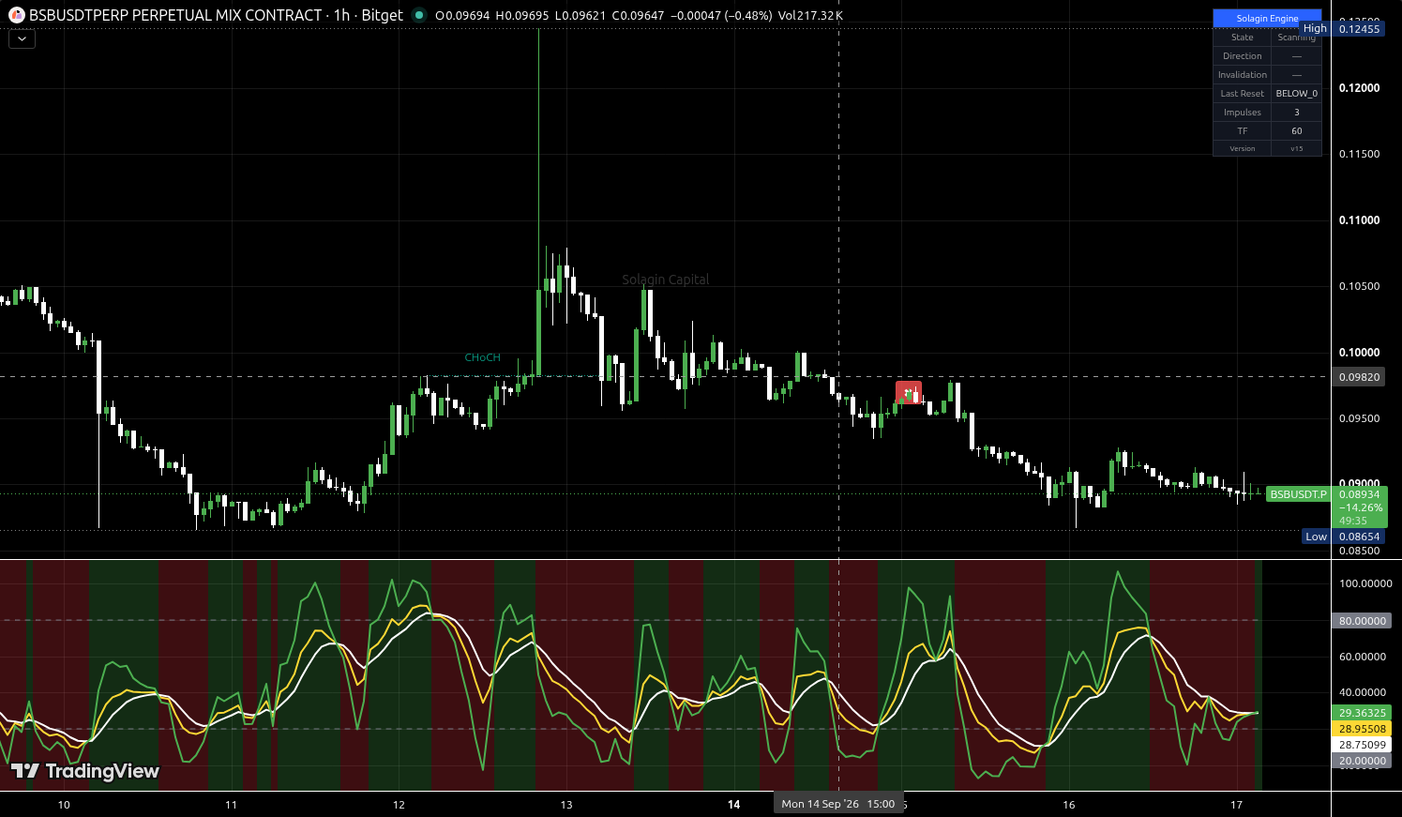Viewport: 1402px width, 817px height.
Task: Click the 20.00000 lower level label
Action: (x=1362, y=762)
